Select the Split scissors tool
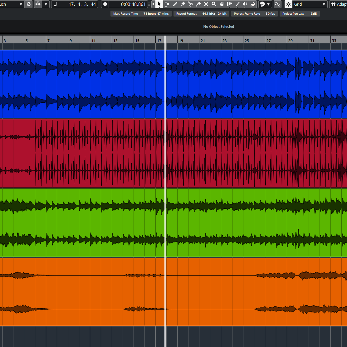The height and width of the screenshot is (347, 347). coord(190,4)
